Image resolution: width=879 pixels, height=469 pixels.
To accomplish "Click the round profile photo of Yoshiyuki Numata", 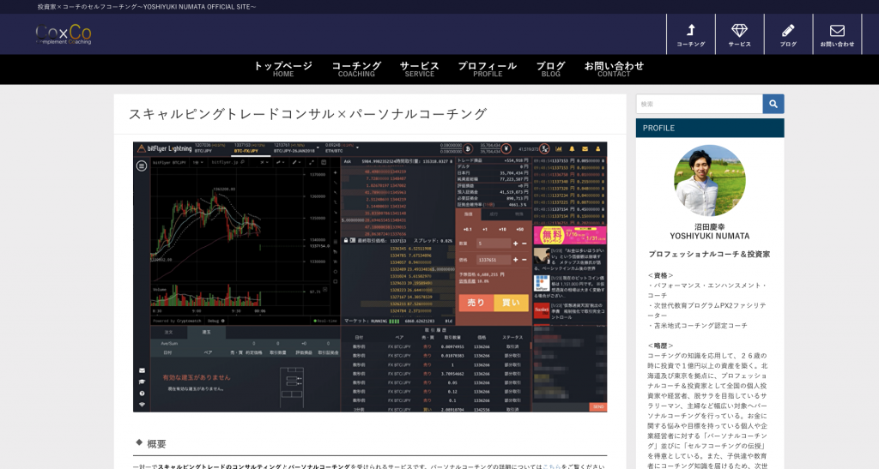I will (710, 180).
